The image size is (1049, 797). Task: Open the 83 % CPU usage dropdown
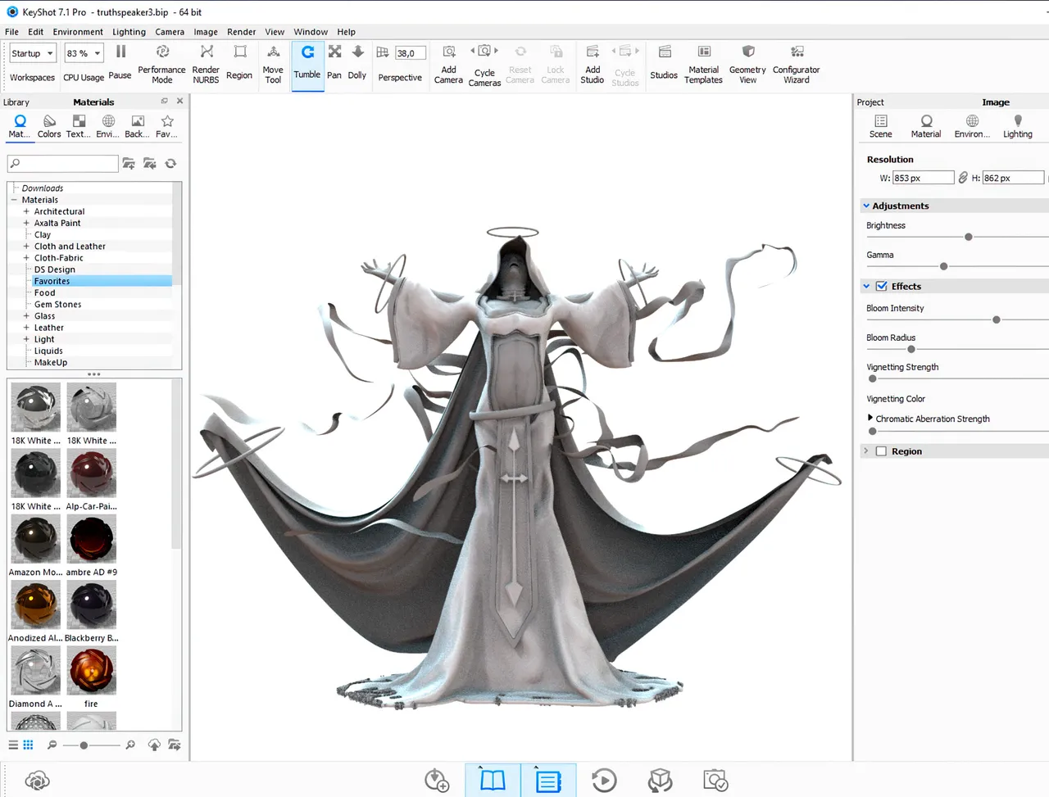pyautogui.click(x=84, y=53)
